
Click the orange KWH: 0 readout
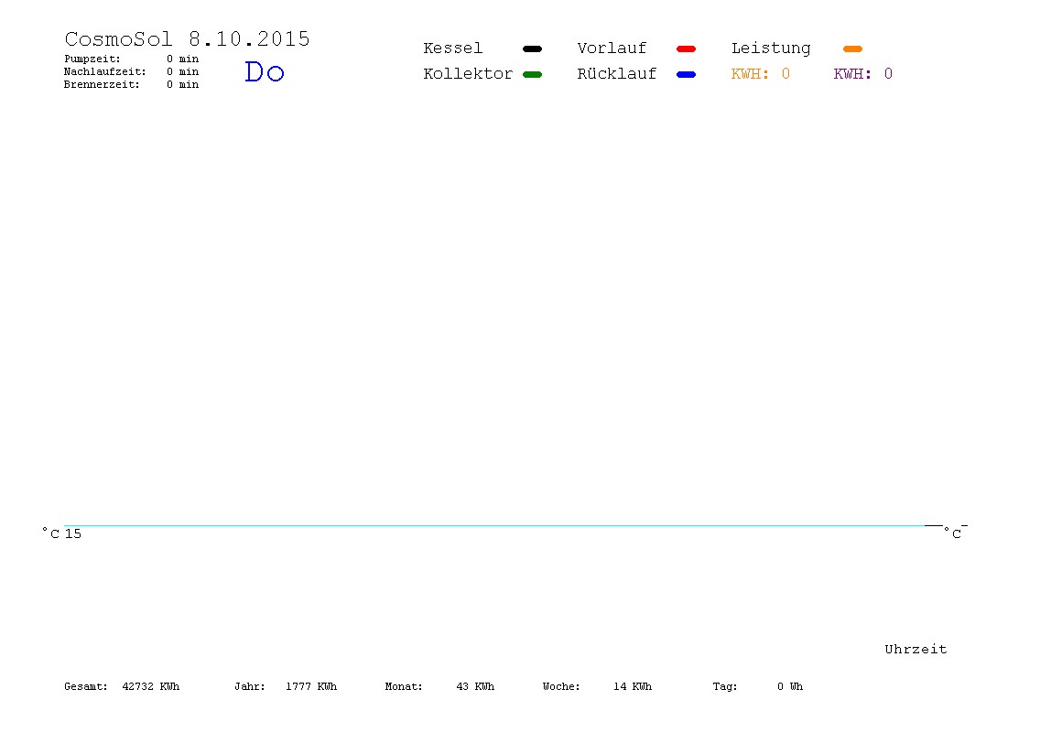click(761, 74)
